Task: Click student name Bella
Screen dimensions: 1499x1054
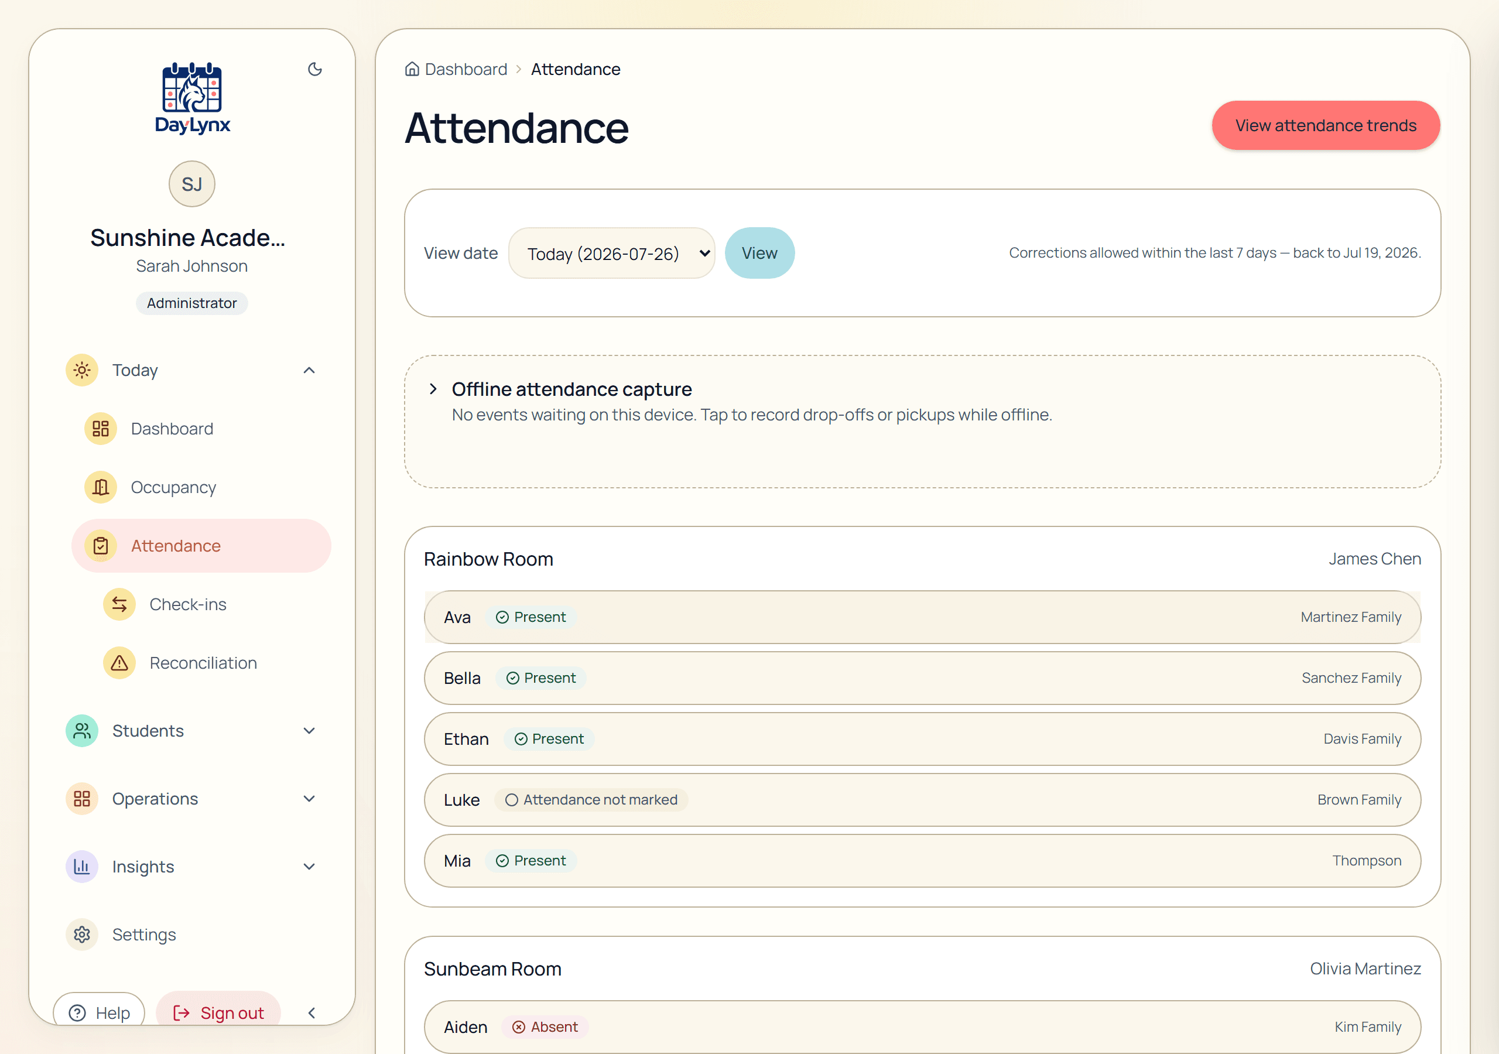Action: coord(462,678)
